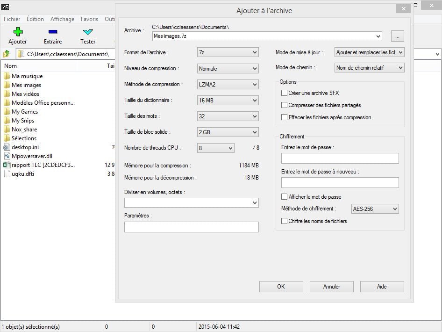This screenshot has height=332, width=442.
Task: Open the Affichage menu
Action: (x=62, y=19)
